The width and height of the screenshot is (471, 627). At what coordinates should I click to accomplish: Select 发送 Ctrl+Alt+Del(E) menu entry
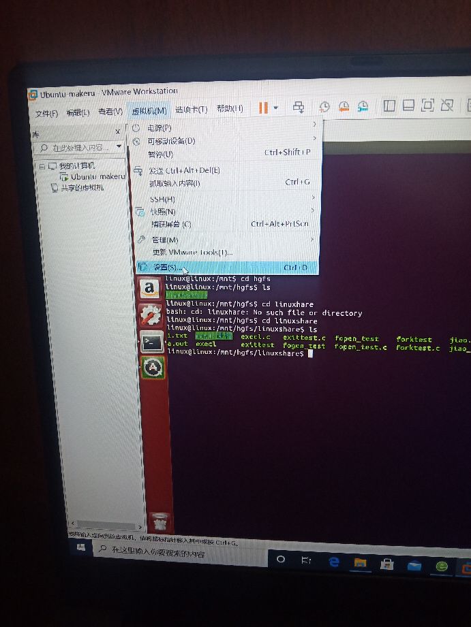click(x=226, y=170)
